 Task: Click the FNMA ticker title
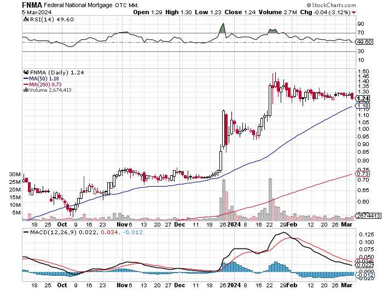(x=32, y=5)
